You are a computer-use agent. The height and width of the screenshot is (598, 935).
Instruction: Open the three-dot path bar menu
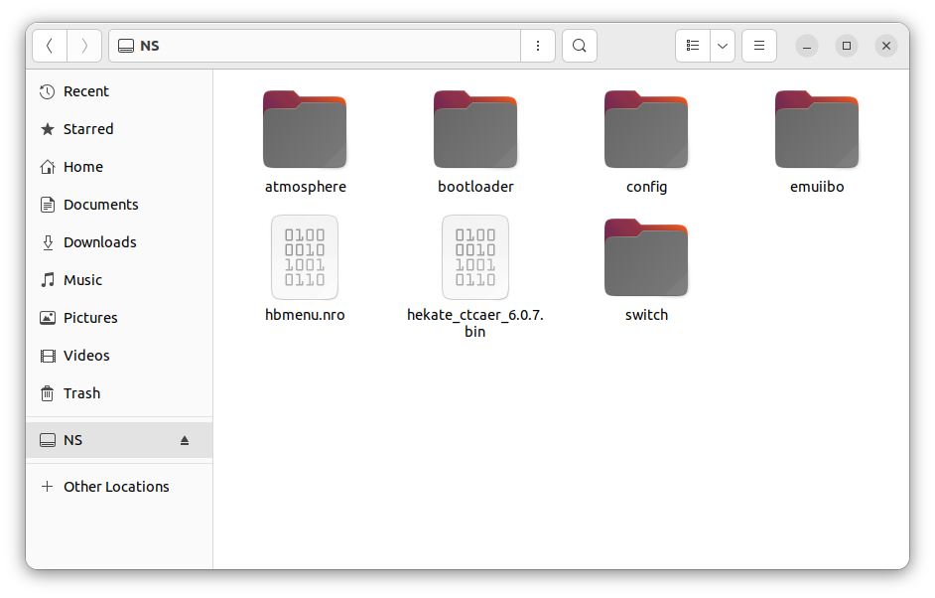[538, 46]
